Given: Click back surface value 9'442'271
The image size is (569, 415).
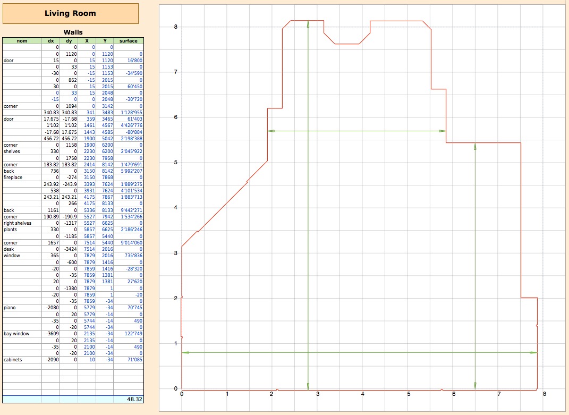Looking at the screenshot, I should (132, 210).
